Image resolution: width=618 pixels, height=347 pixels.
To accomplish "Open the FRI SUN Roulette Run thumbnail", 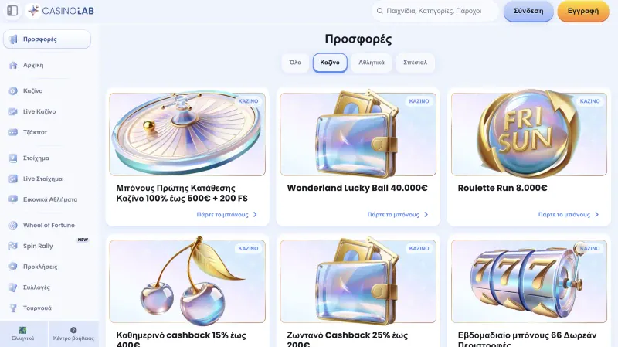I will [x=529, y=134].
